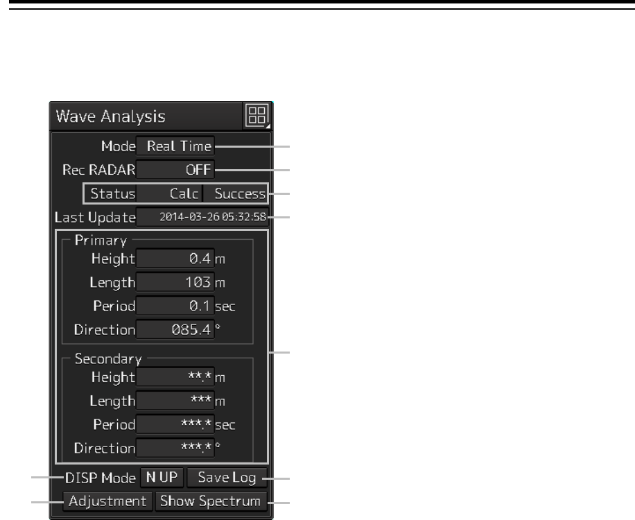Click the Status label box
The width and height of the screenshot is (635, 520).
pos(110,193)
